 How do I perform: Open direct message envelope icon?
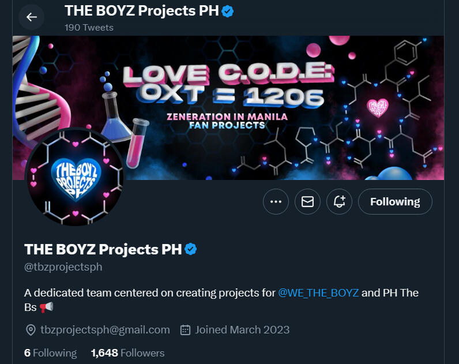click(307, 201)
